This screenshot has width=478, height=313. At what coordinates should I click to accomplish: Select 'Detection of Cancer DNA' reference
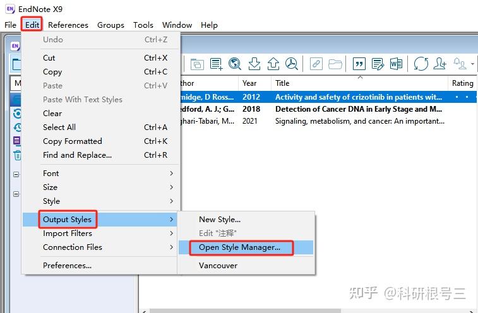[x=328, y=109]
